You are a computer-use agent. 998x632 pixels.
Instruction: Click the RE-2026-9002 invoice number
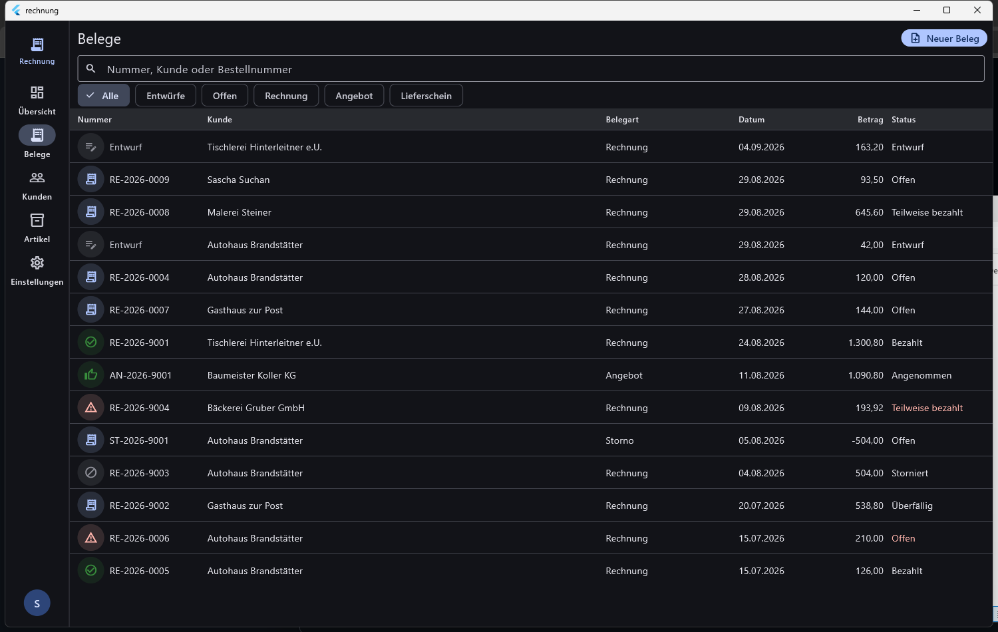coord(140,506)
